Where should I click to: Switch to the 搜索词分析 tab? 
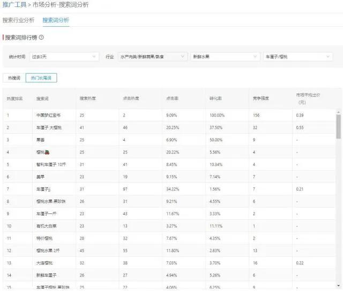56,20
